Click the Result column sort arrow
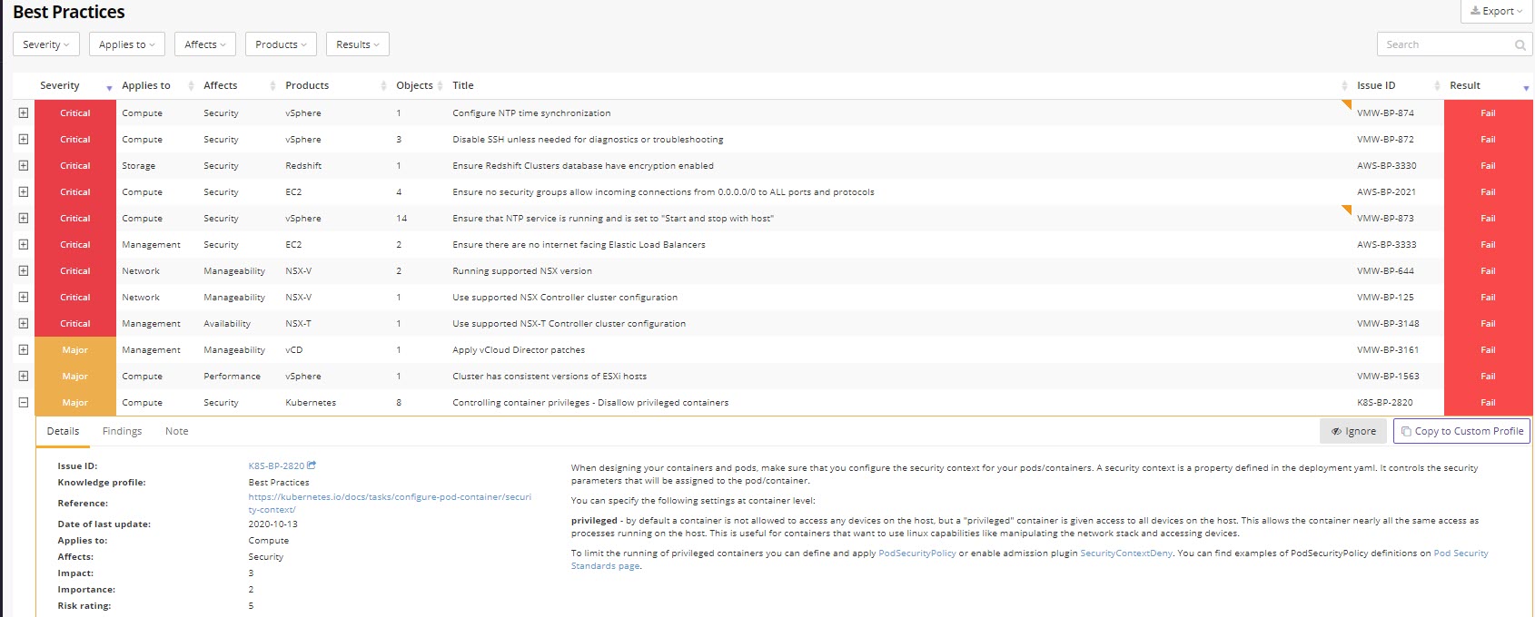The width and height of the screenshot is (1535, 617). pyautogui.click(x=1525, y=87)
